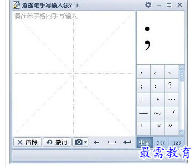Insert the question mark symbol
Image resolution: width=195 pixels, height=167 pixels.
tap(172, 86)
